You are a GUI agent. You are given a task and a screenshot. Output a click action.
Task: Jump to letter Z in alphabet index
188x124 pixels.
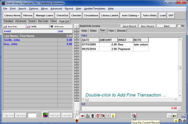(77, 100)
